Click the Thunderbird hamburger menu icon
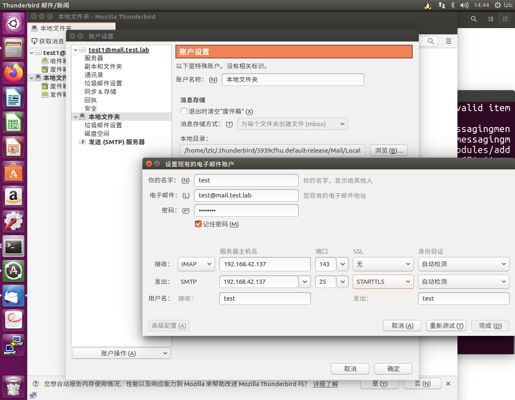Image resolution: width=515 pixels, height=400 pixels. pos(448,41)
